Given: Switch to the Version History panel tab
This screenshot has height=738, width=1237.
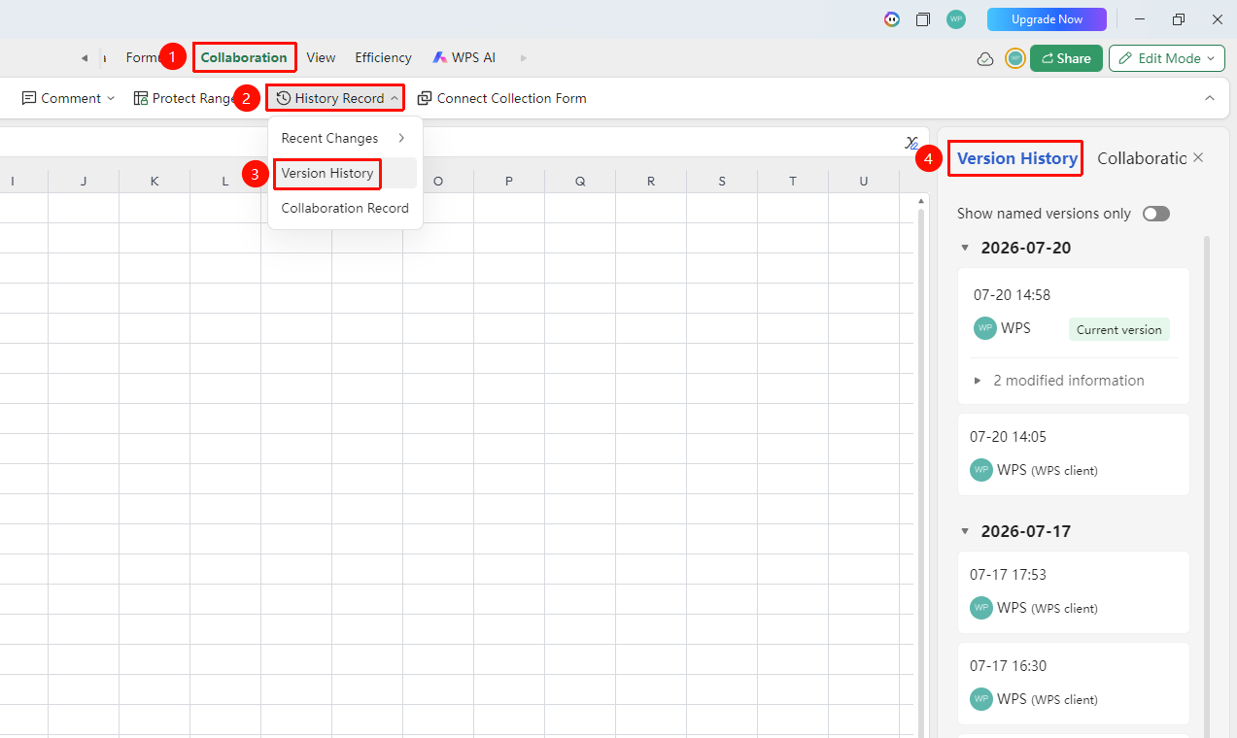Looking at the screenshot, I should (x=1017, y=158).
